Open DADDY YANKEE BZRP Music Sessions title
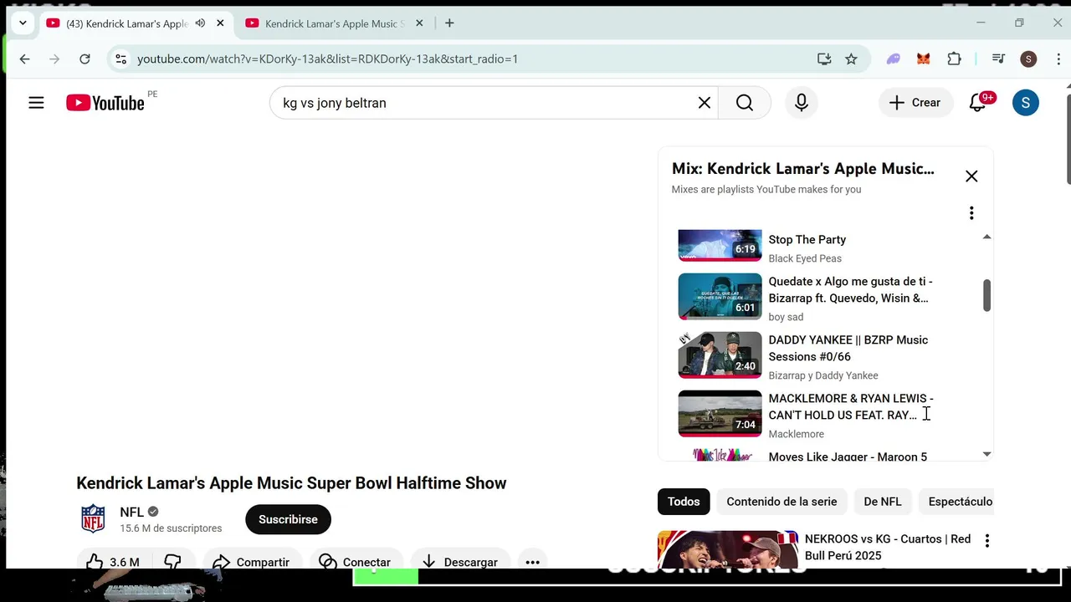This screenshot has height=602, width=1071. [848, 348]
